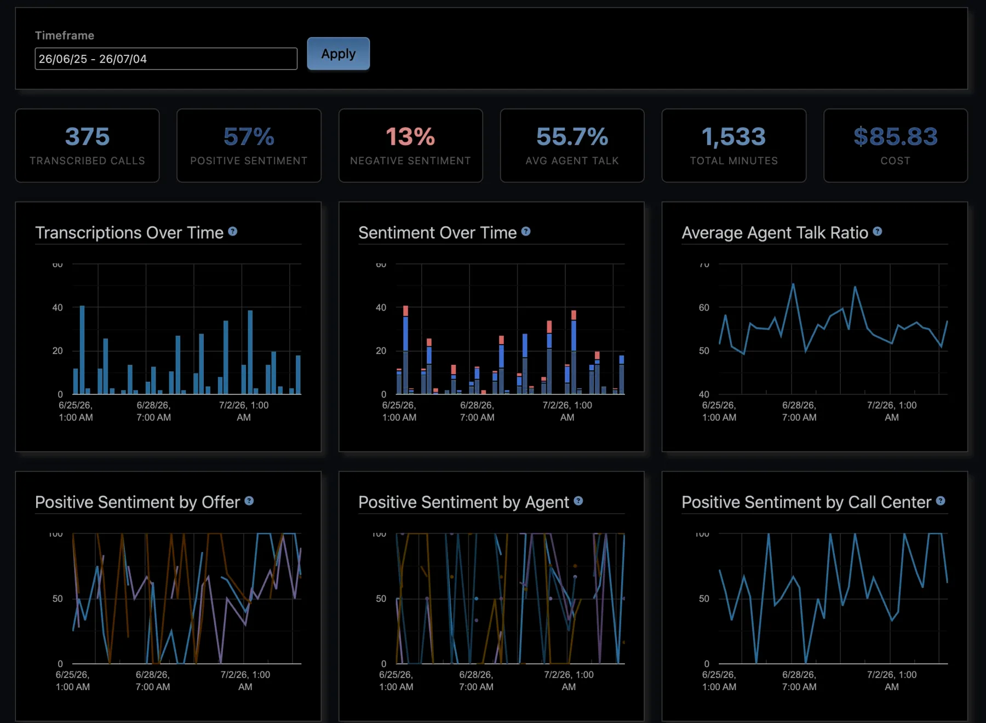Open help icon for Positive Sentiment by Offer

249,501
